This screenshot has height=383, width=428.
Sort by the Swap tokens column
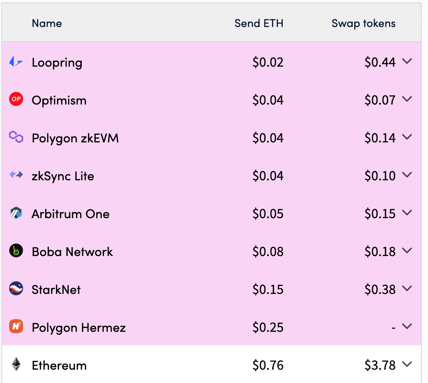click(363, 23)
